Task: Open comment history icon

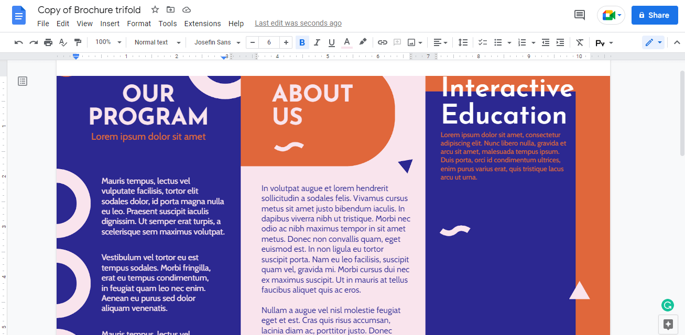Action: point(580,15)
